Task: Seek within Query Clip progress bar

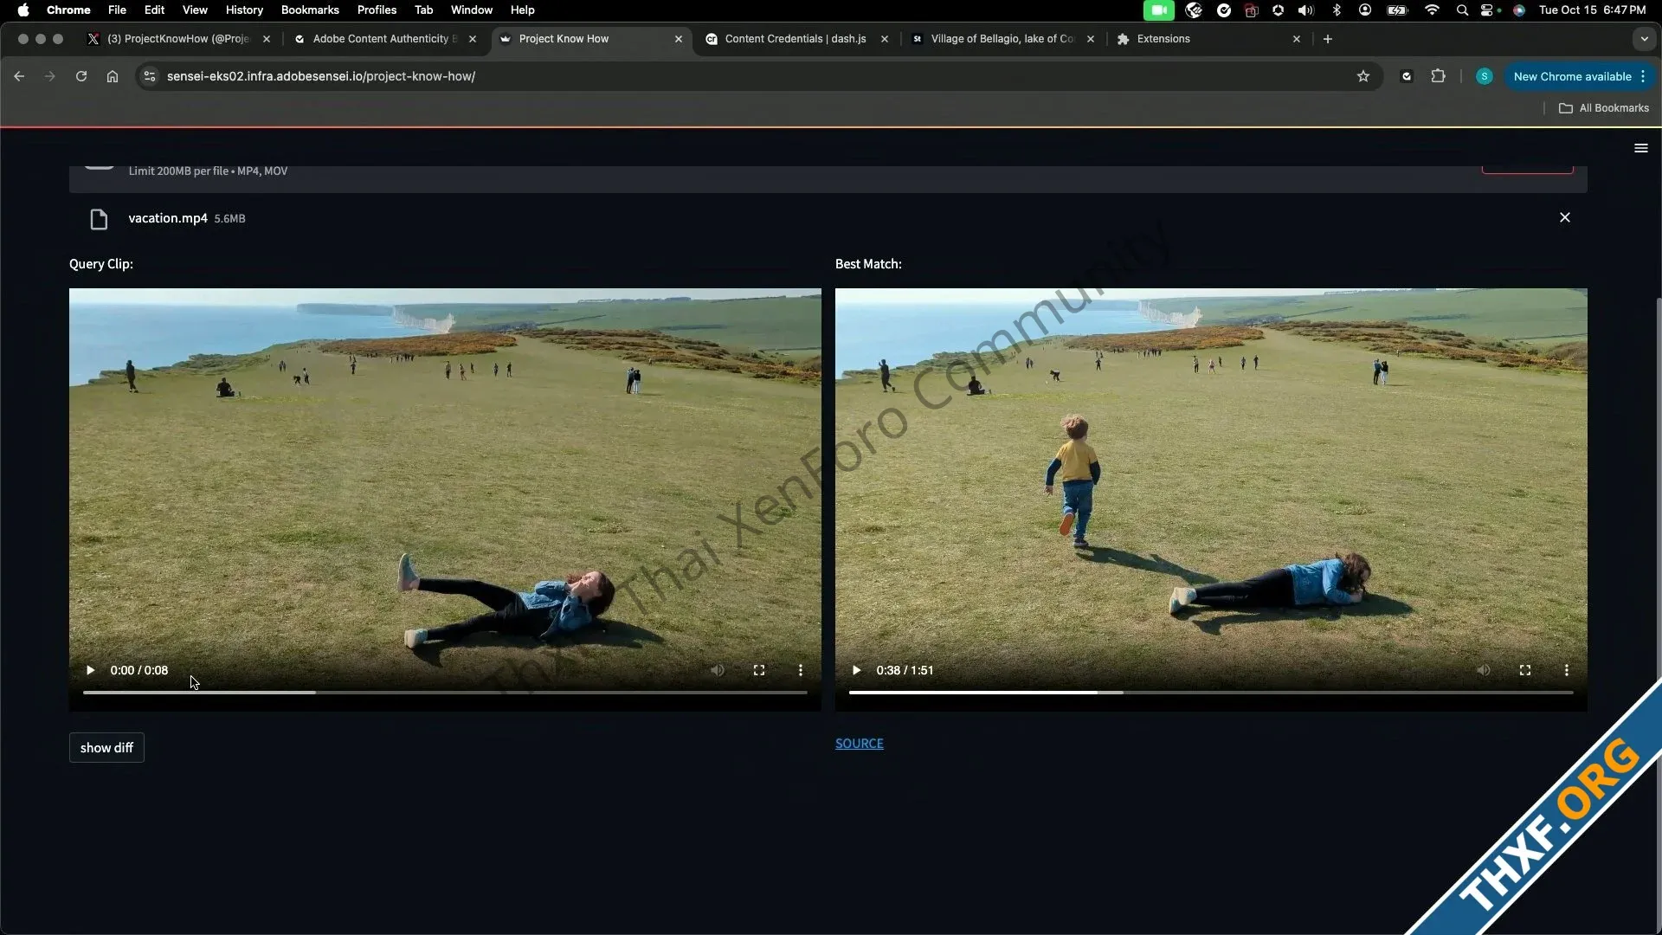Action: point(445,693)
